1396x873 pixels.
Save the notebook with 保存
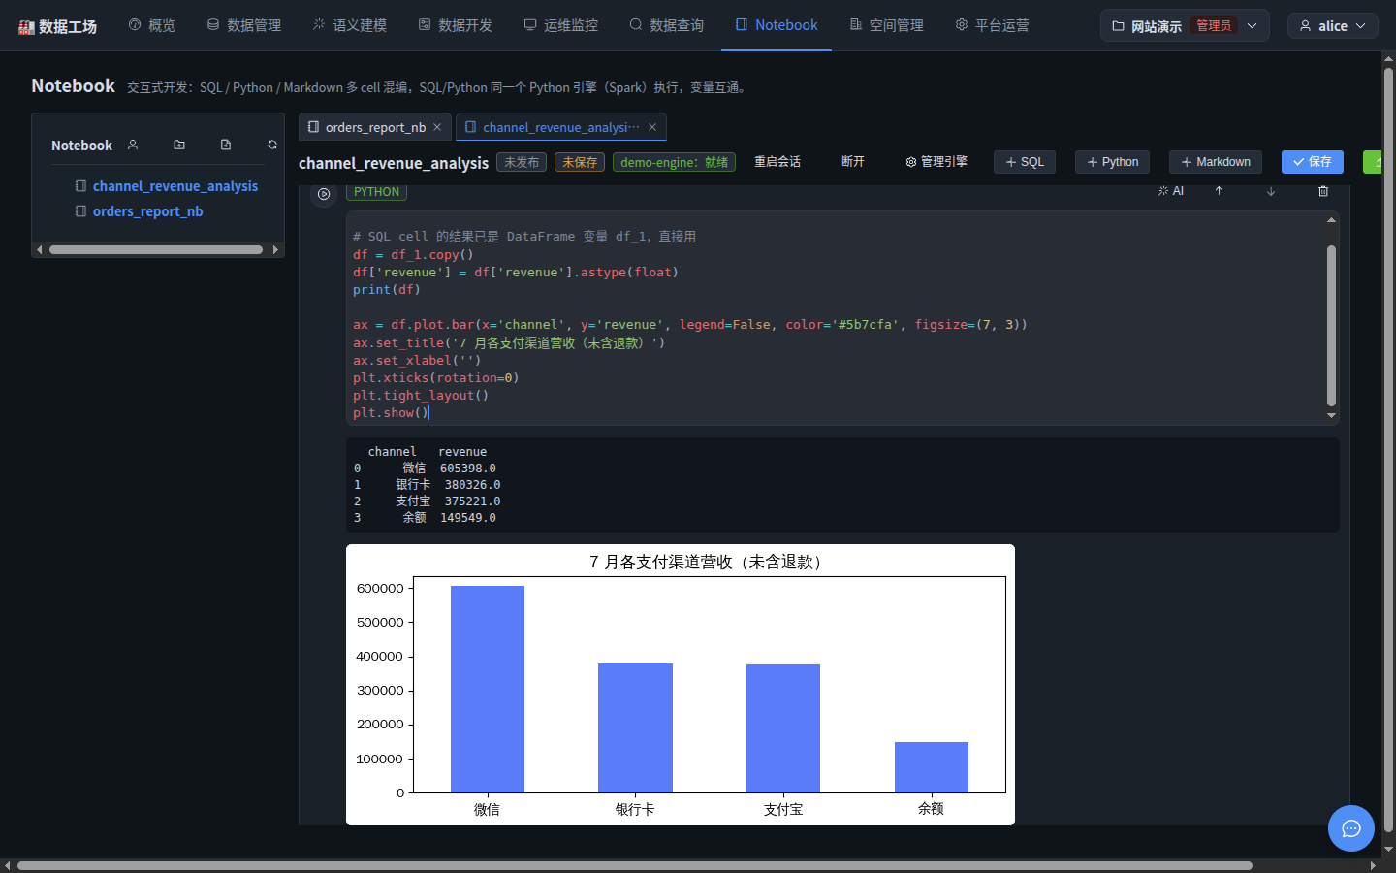pos(1313,162)
